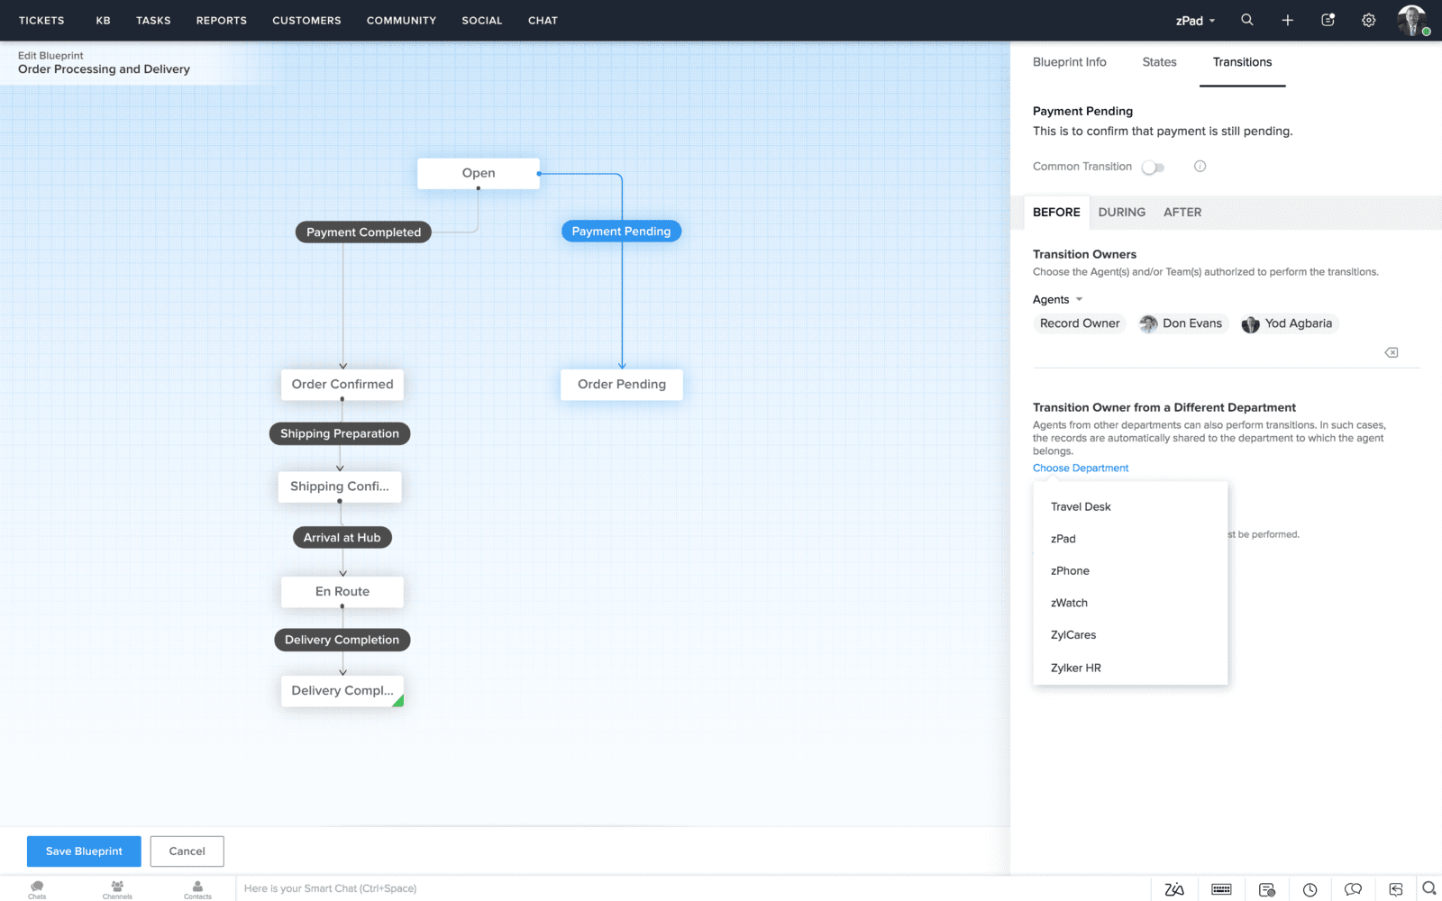Switch to the States tab
Image resolution: width=1442 pixels, height=901 pixels.
1159,62
